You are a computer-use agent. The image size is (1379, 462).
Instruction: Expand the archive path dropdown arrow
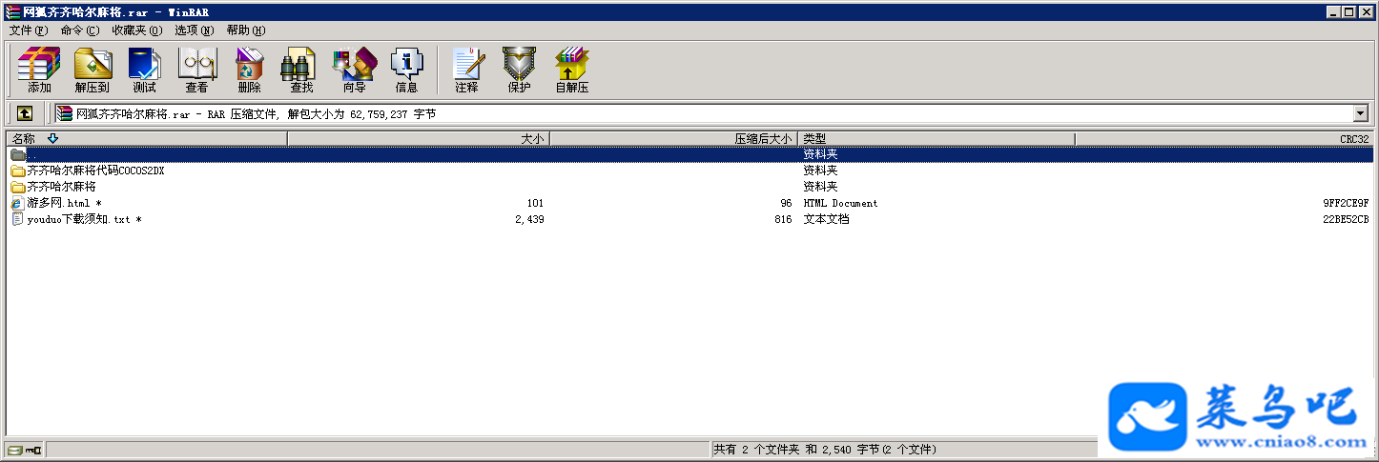tap(1360, 113)
